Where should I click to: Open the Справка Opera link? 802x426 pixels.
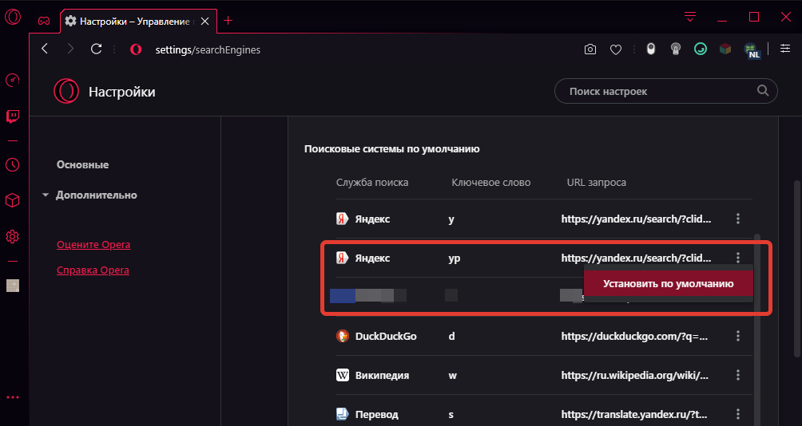(93, 270)
